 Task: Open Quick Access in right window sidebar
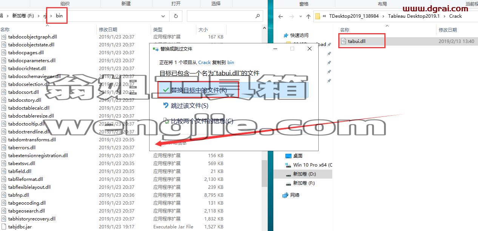299,35
